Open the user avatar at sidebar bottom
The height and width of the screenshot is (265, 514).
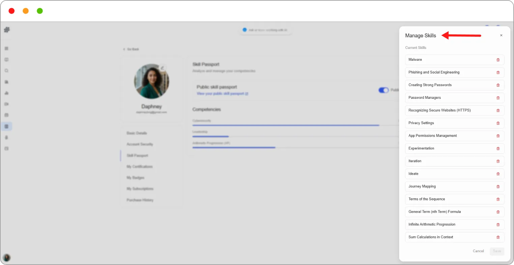pyautogui.click(x=6, y=258)
